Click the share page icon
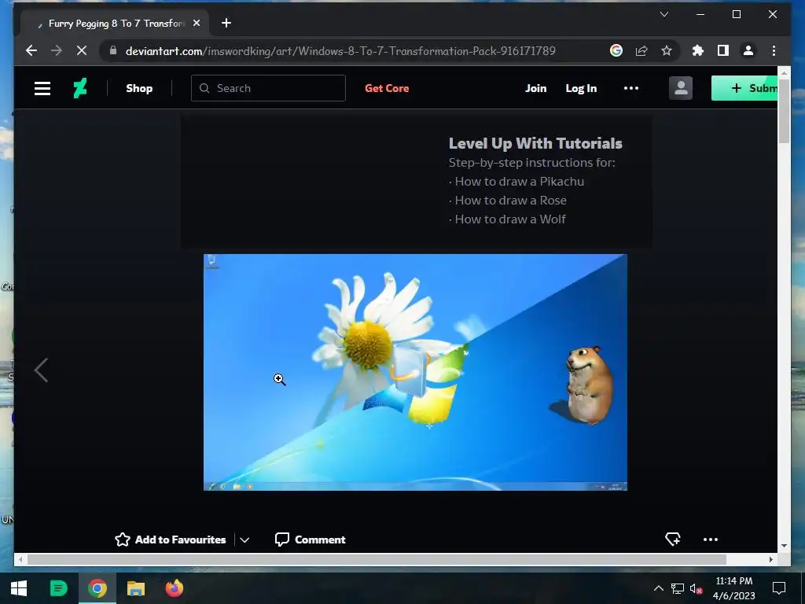 [x=641, y=50]
